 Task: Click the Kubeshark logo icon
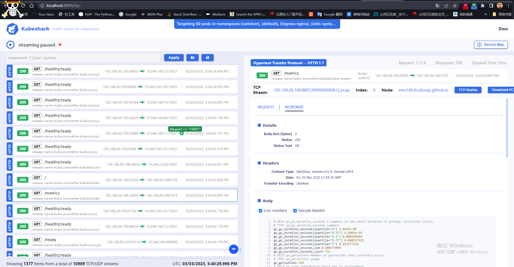point(12,29)
